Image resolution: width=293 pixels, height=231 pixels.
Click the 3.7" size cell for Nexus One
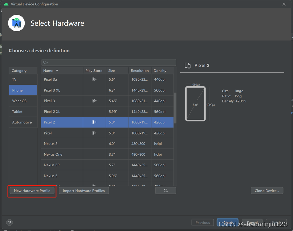[x=117, y=154]
